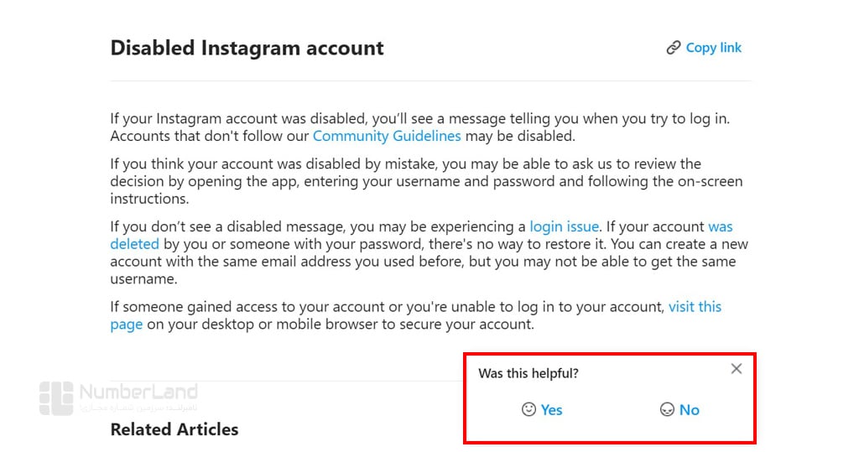Click the sentence 'If your Instagram account was disabled'
The image size is (859, 452).
click(419, 118)
